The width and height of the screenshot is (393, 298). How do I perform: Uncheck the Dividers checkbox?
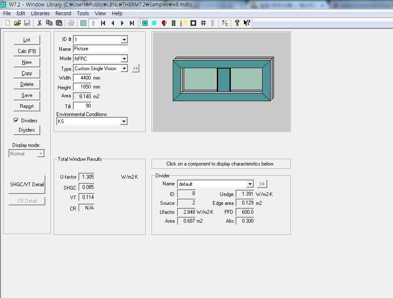pyautogui.click(x=16, y=121)
